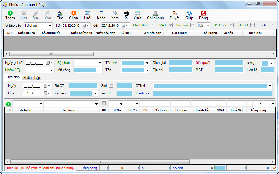
Task: Expand the Nhóm CTy dropdown
Action: [x=52, y=70]
